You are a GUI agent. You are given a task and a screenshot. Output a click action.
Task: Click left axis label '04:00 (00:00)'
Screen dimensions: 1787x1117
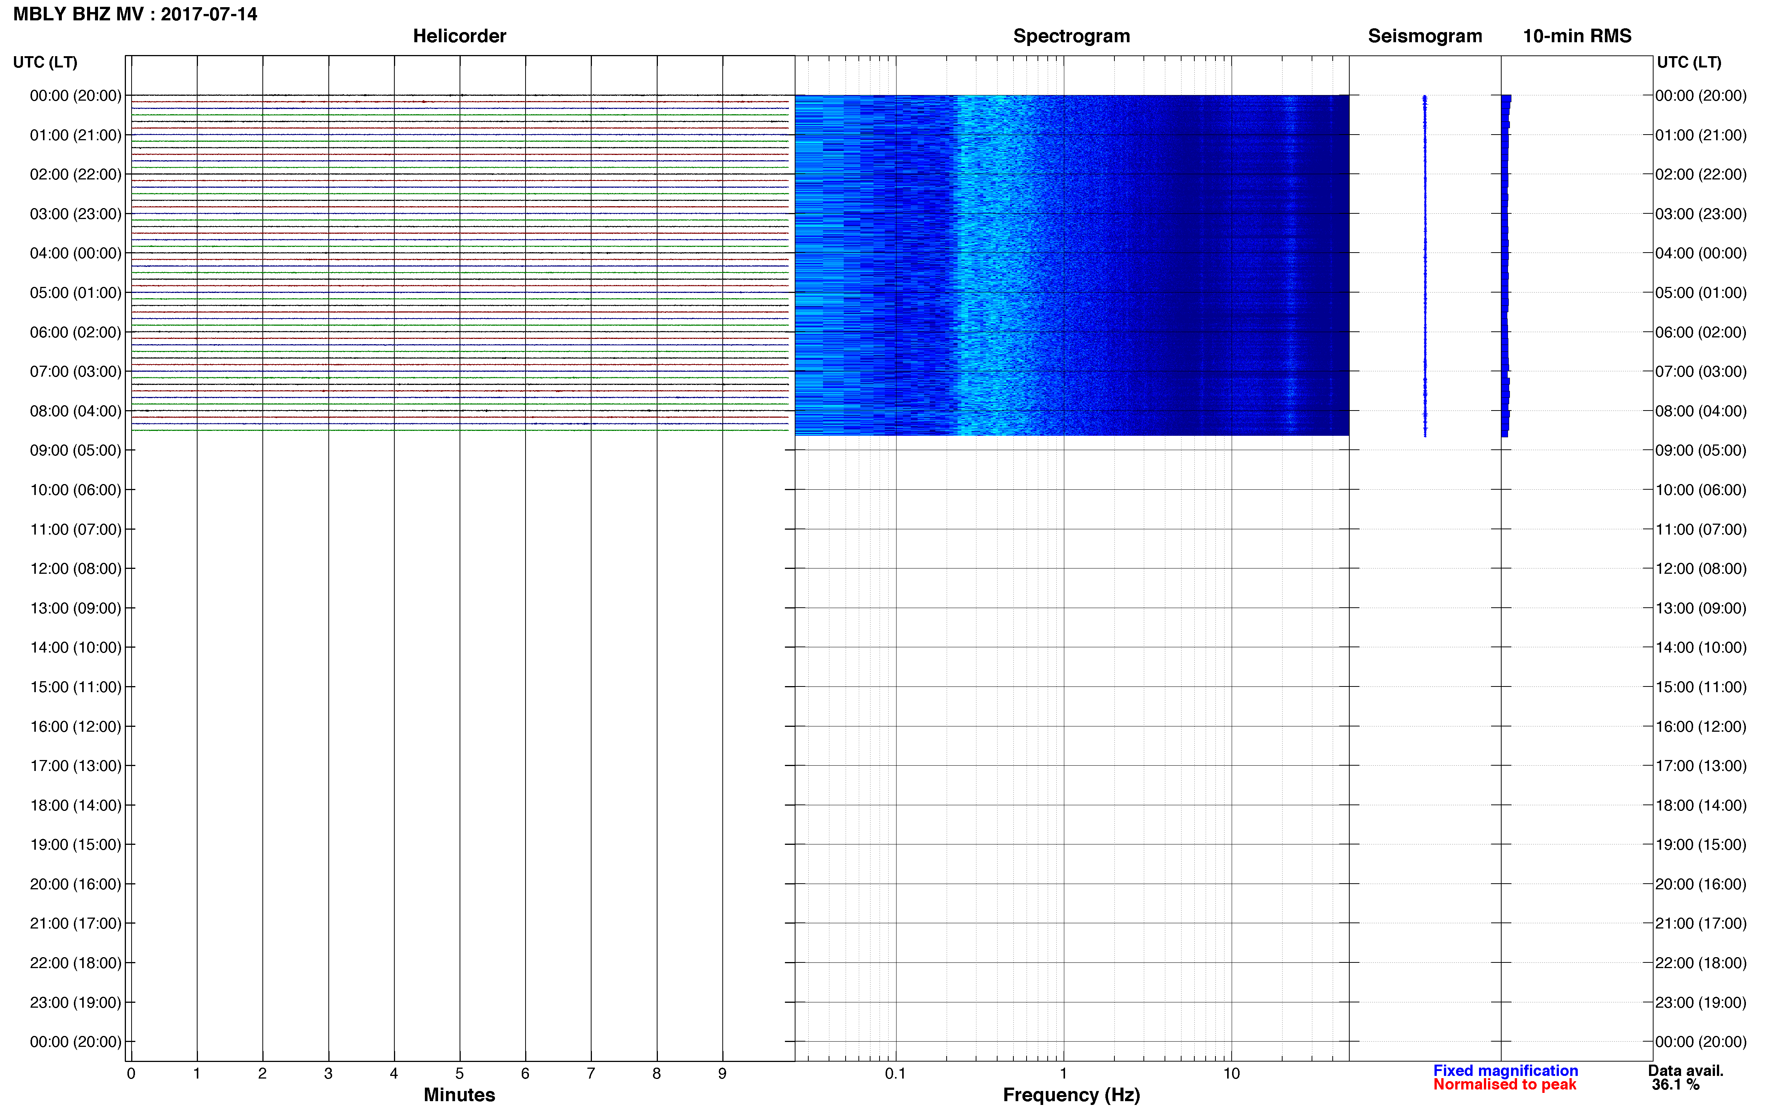point(75,253)
